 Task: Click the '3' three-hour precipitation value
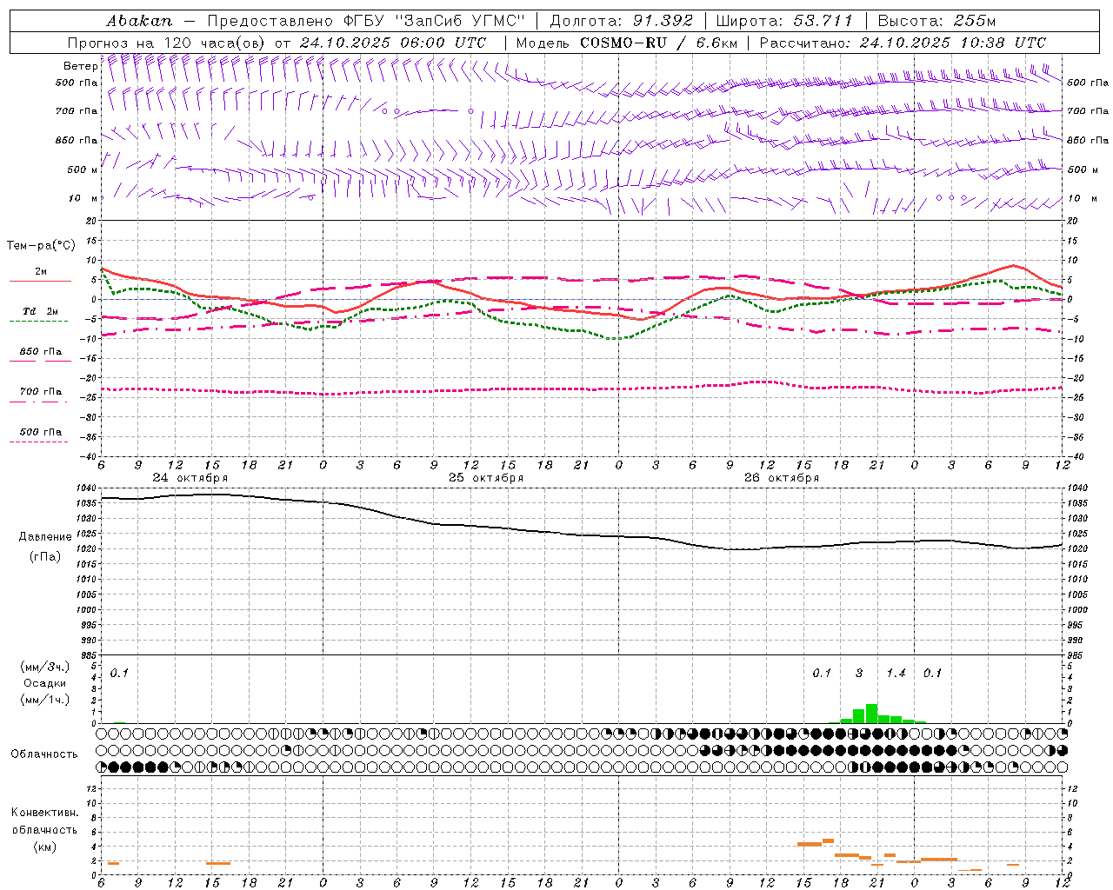point(859,674)
